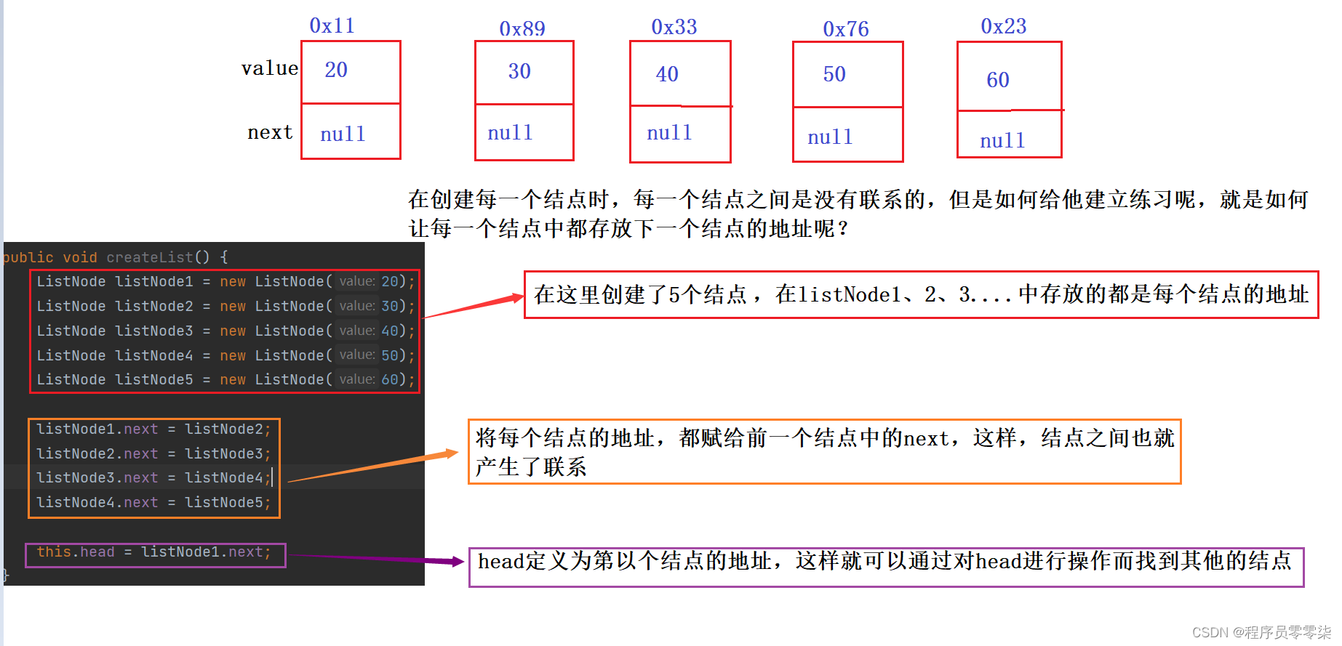This screenshot has height=646, width=1342.
Task: Click null in the next field of node 0x11
Action: (343, 134)
